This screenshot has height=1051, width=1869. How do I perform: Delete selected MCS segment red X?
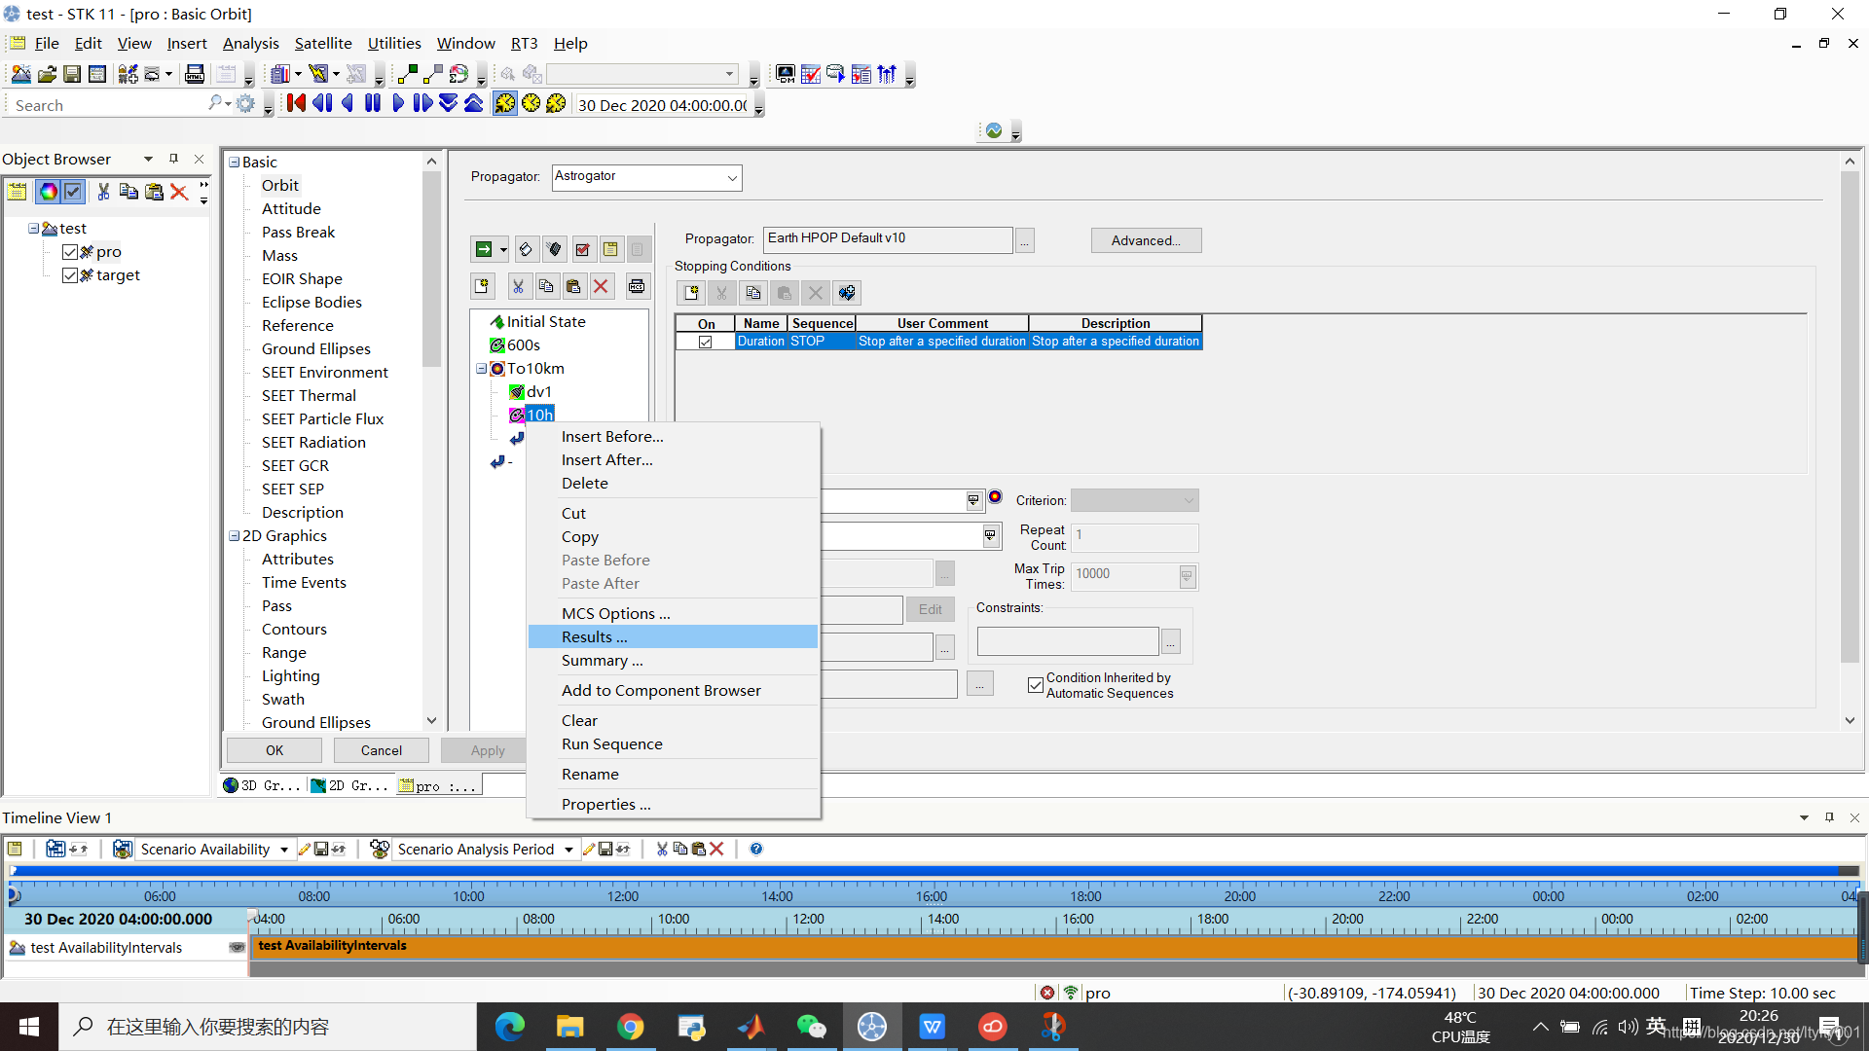pos(601,286)
